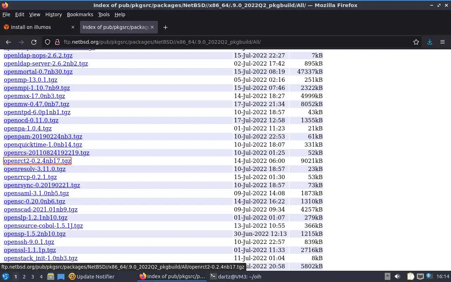Open the Tools menu

(104, 14)
